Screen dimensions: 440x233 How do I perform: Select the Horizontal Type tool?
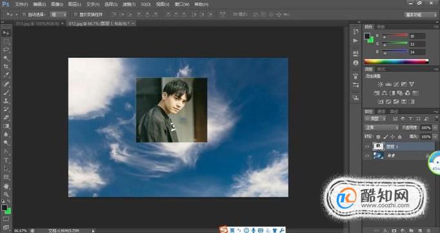[6, 160]
